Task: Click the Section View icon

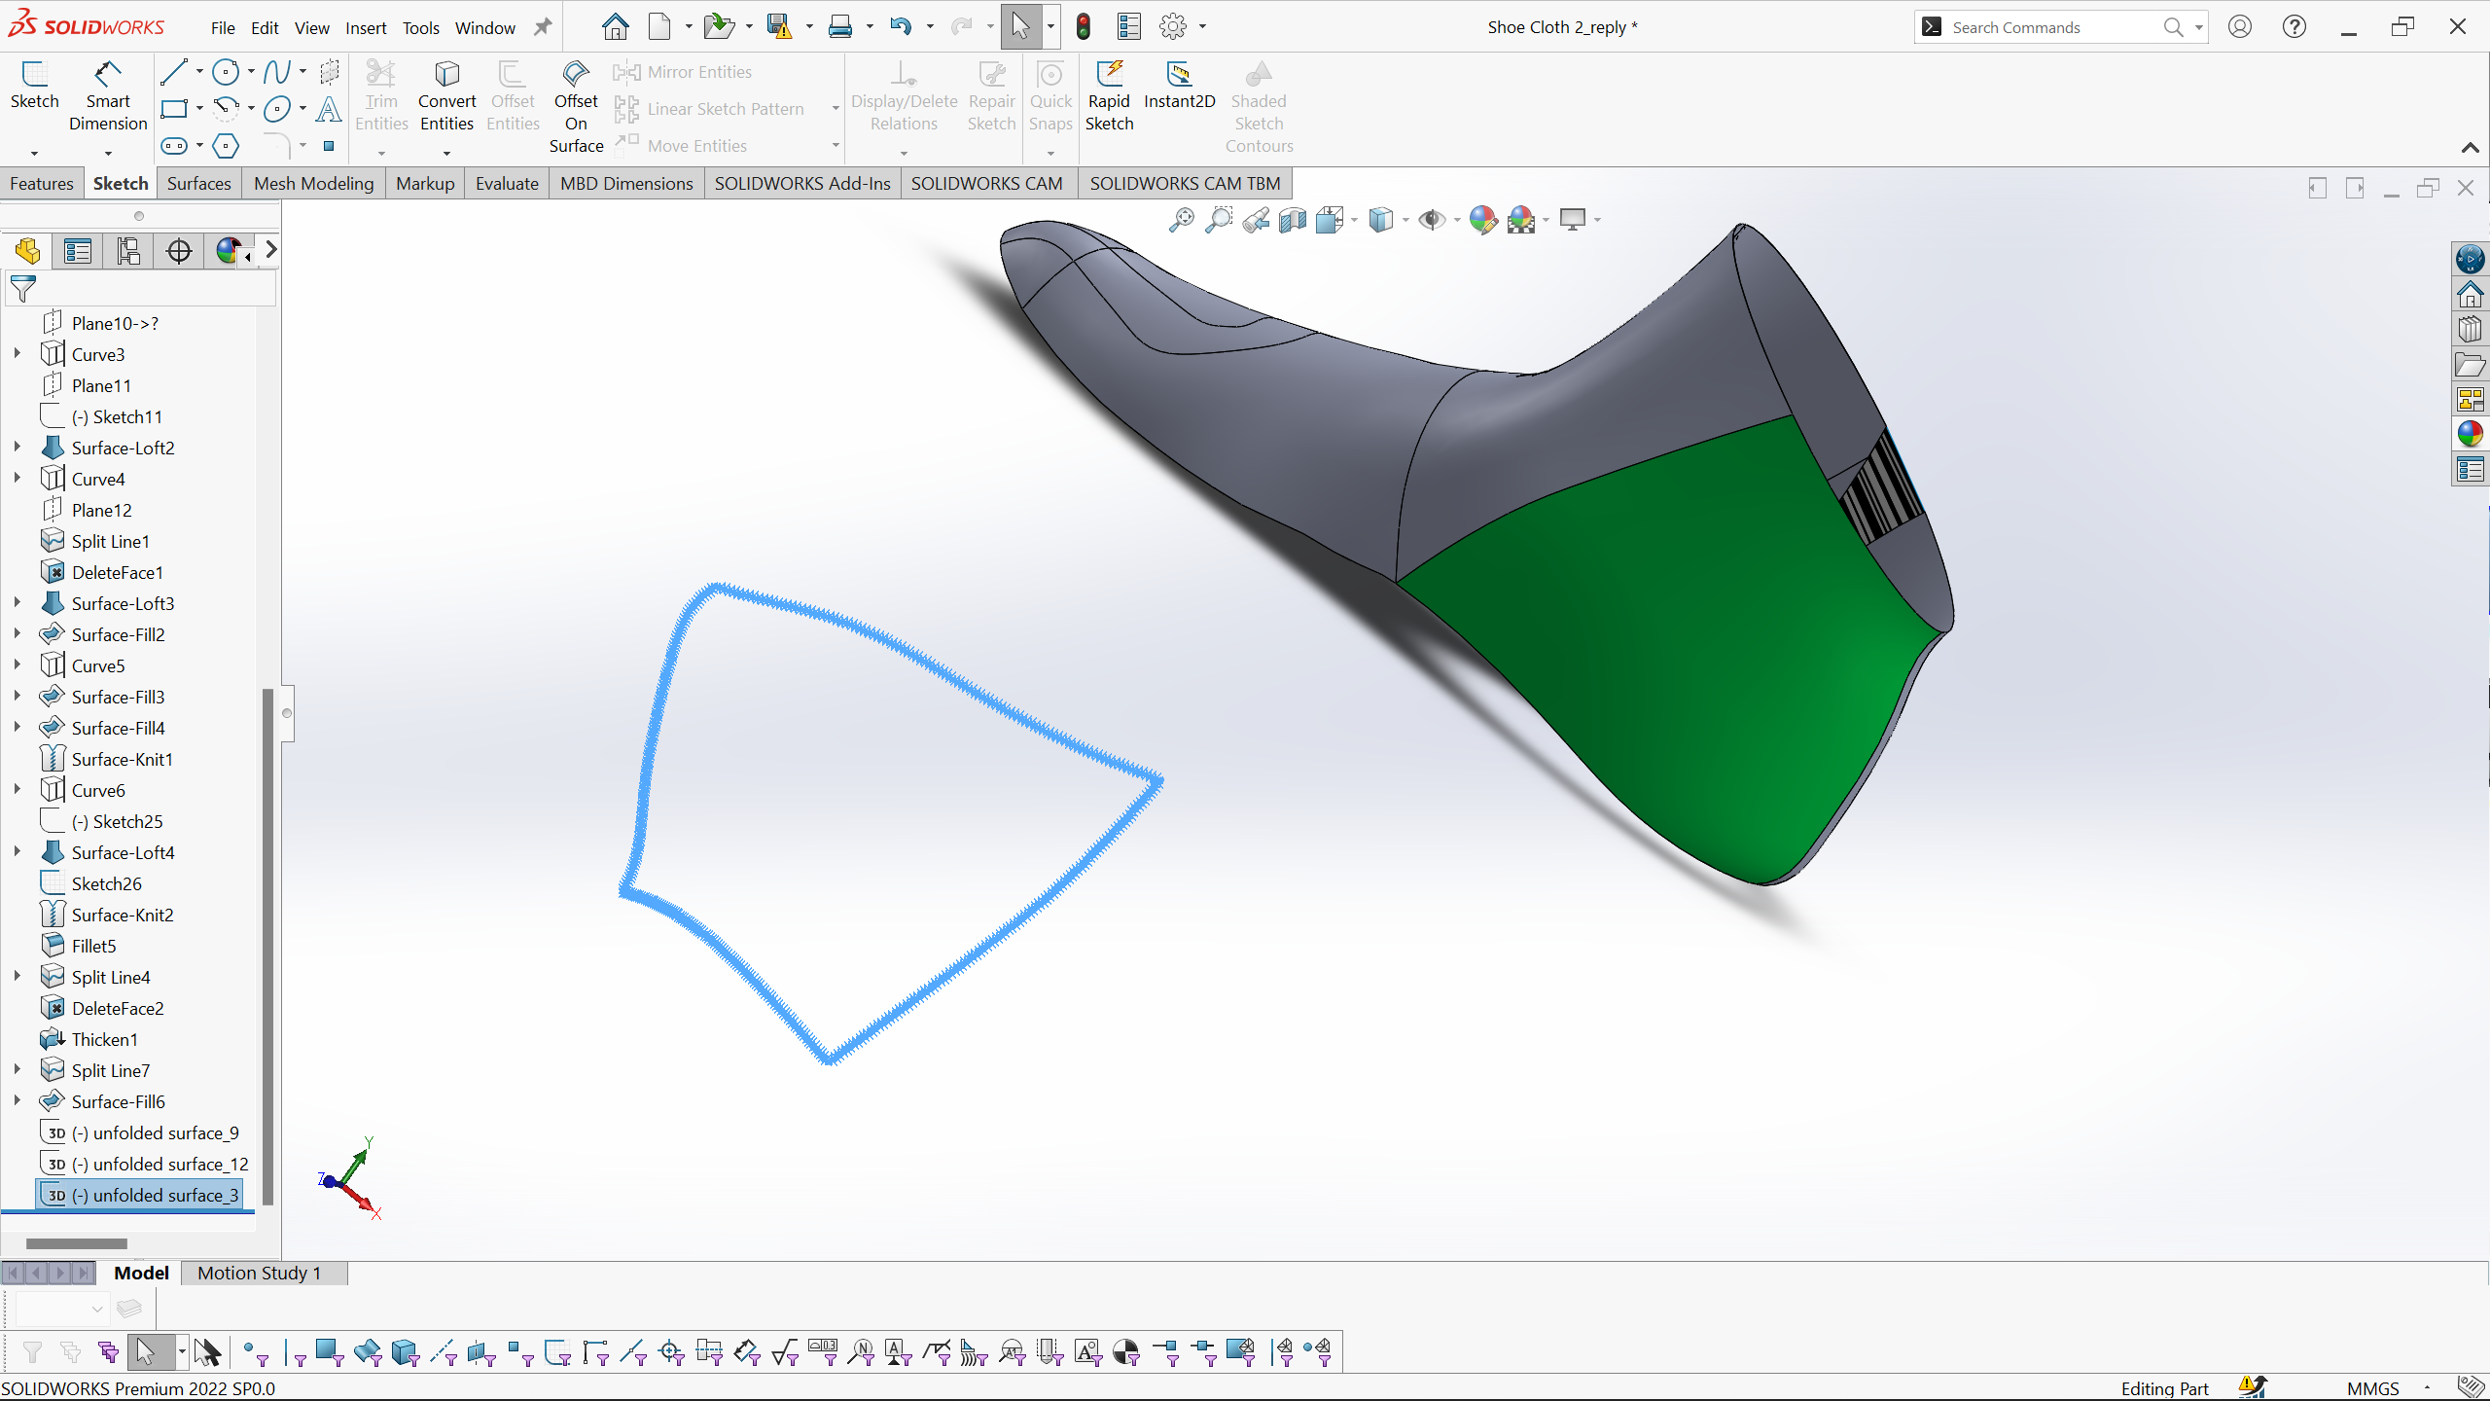Action: pos(1293,220)
